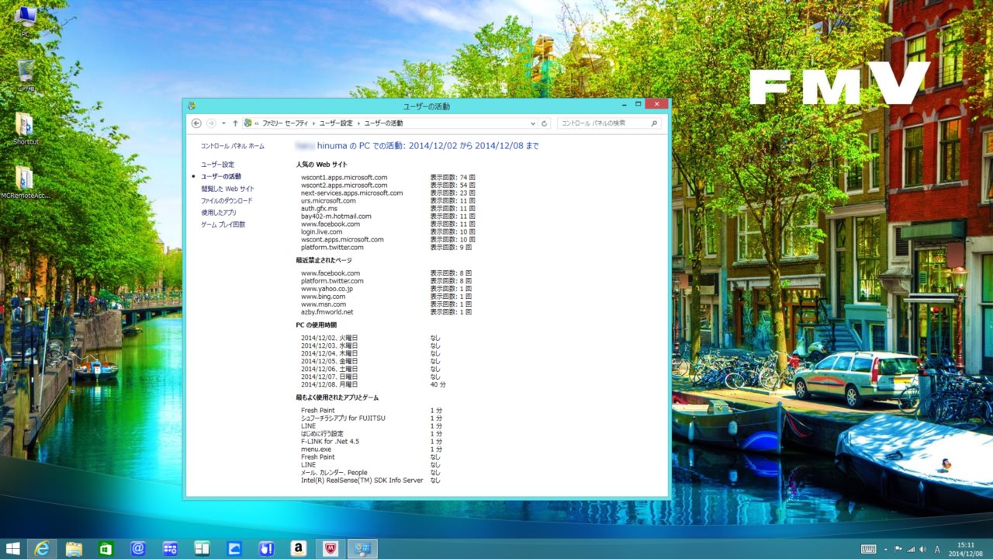Open Internet Explorer from the taskbar
This screenshot has height=559, width=993.
coord(42,549)
